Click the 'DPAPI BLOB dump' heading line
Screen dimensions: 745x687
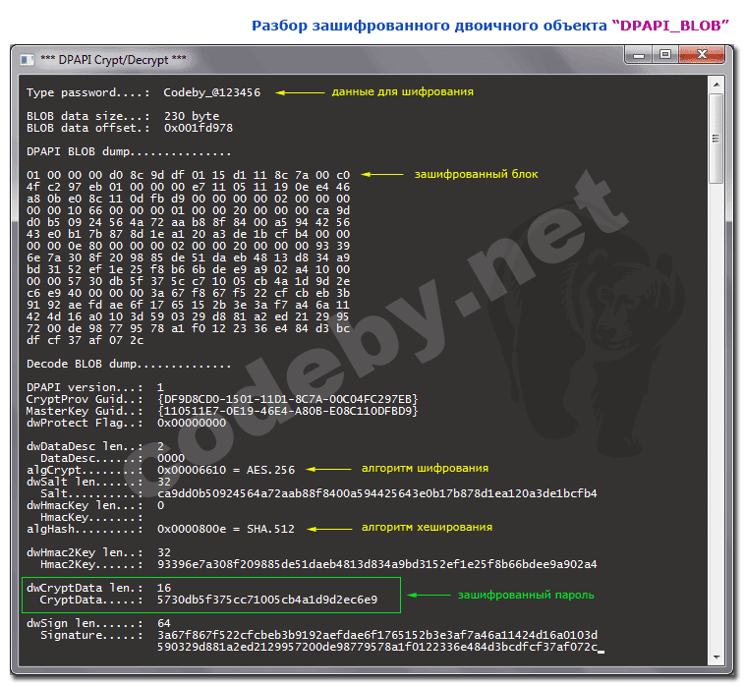(129, 152)
